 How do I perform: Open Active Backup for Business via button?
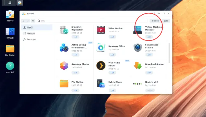tap(76, 55)
